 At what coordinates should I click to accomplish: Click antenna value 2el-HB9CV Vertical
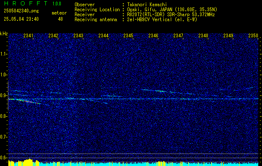(x=150, y=20)
